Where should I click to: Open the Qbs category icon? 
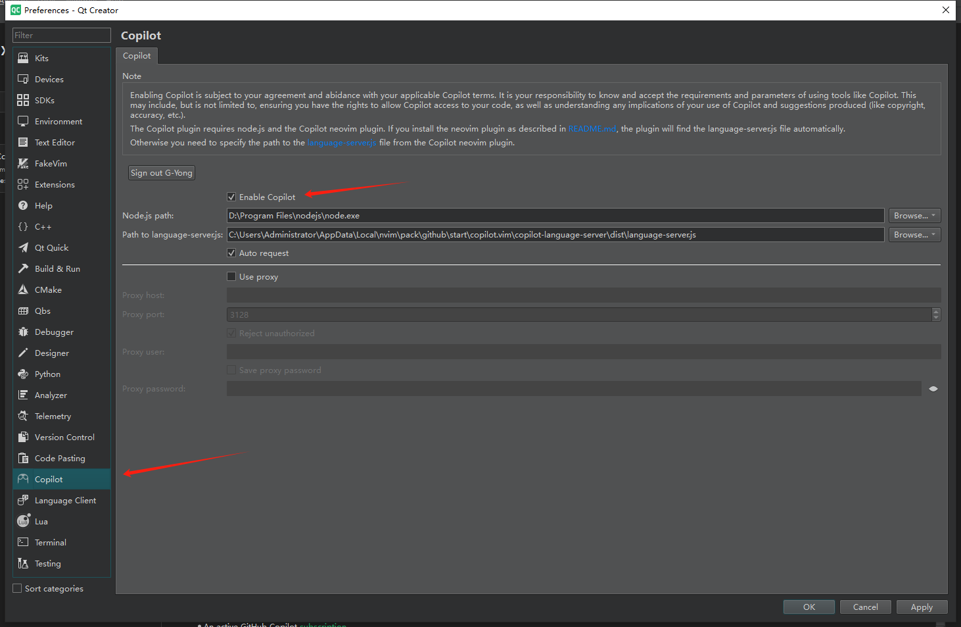(x=23, y=311)
